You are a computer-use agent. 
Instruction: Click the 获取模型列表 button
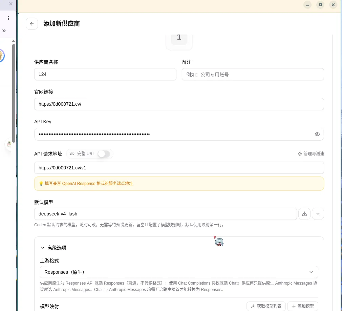(x=266, y=306)
